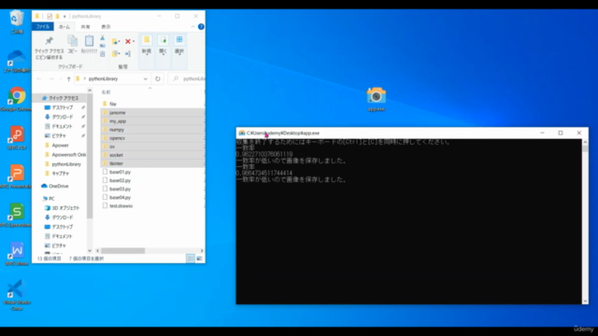
Task: Click the pin to Quick Access icon
Action: (x=49, y=41)
